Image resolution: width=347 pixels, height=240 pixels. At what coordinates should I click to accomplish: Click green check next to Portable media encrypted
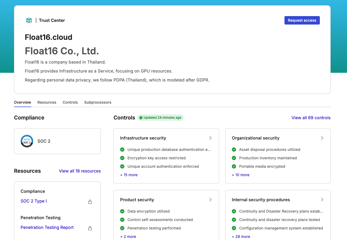point(234,166)
